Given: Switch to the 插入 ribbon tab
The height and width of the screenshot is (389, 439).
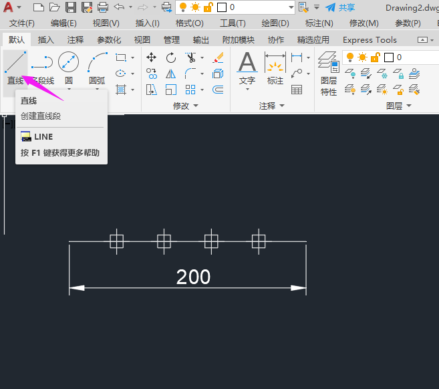Looking at the screenshot, I should click(46, 39).
